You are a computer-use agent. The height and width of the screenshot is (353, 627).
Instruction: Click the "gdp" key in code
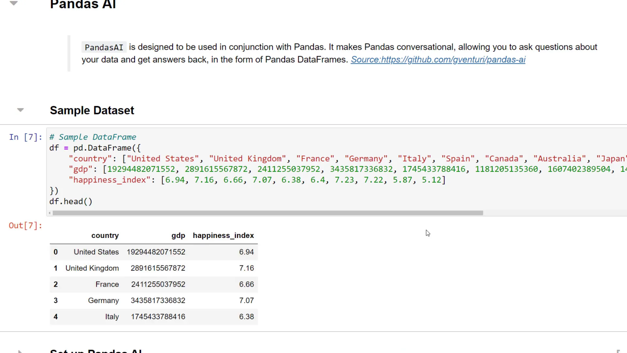point(81,169)
